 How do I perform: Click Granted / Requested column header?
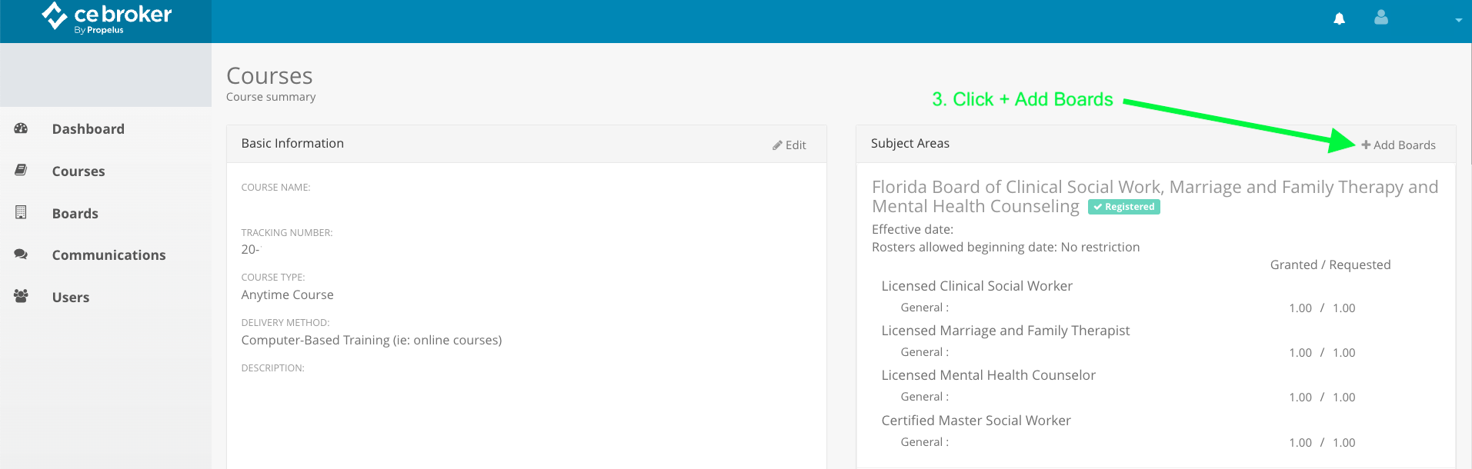[x=1330, y=265]
